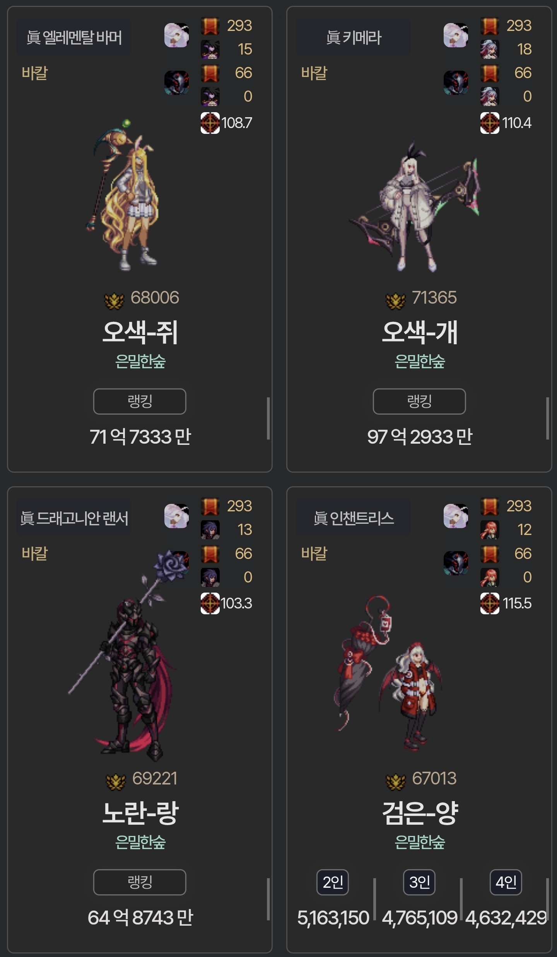Click the crosshair icon next to 103.3
Viewport: 557px width, 957px height.
tap(210, 603)
